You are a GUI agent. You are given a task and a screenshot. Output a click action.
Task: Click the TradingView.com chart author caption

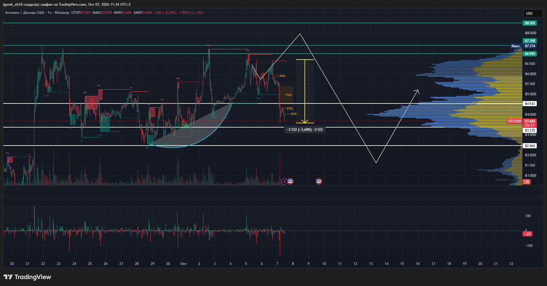[67, 5]
